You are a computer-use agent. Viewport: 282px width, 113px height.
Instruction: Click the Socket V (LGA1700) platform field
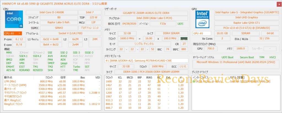(x=70, y=33)
